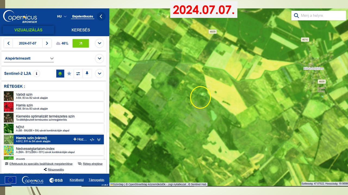The image size is (348, 195).
Task: Switch to the KERESÉS tab
Action: coord(81,30)
